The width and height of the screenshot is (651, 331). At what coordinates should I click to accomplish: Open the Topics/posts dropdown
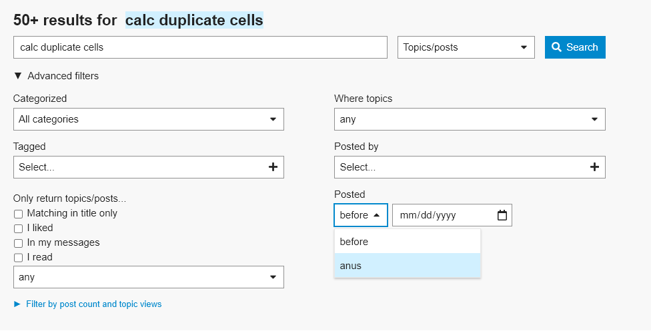(466, 47)
